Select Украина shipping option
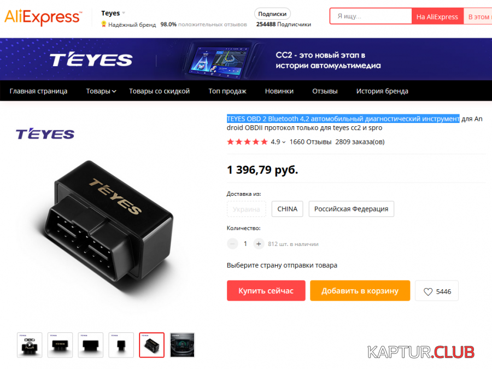 (247, 209)
